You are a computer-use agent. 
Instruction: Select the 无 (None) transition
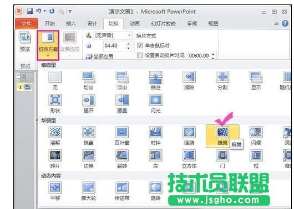tap(55, 80)
